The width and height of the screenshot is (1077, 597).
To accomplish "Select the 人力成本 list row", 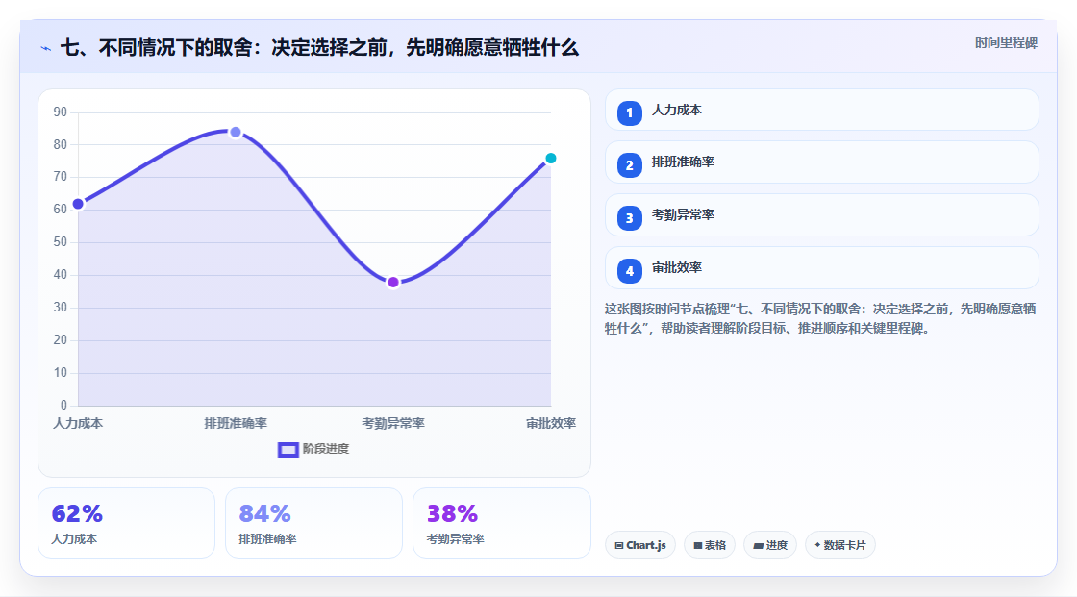I will [x=821, y=110].
